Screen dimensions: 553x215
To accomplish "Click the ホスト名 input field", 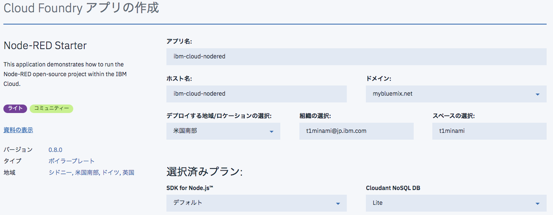I will (257, 94).
